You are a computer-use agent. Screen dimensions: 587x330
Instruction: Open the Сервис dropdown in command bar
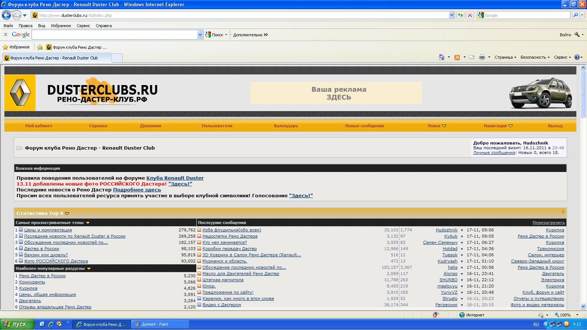562,57
